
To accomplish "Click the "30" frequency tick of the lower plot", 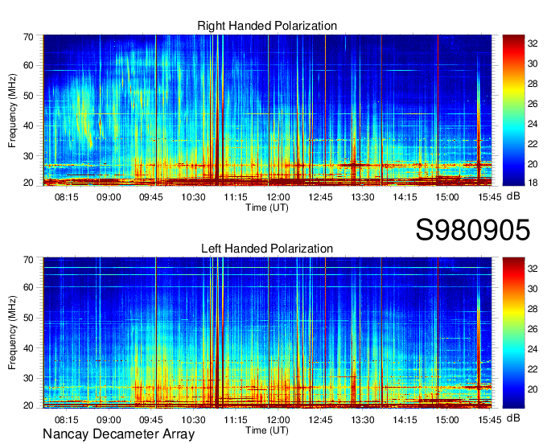I will pyautogui.click(x=28, y=378).
